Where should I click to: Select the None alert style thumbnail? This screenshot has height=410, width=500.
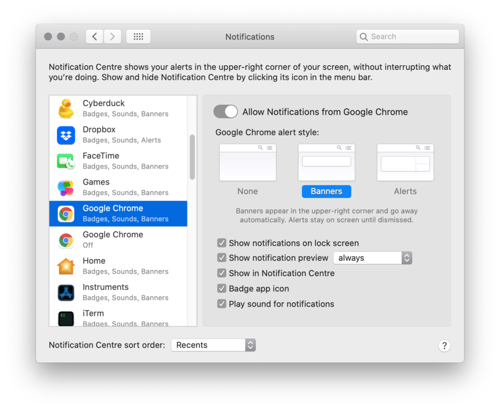pyautogui.click(x=248, y=162)
